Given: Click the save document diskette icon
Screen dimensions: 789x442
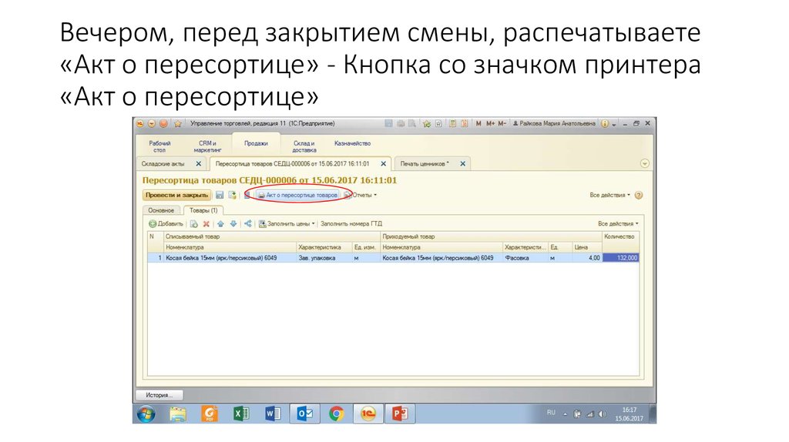Looking at the screenshot, I should click(x=220, y=196).
